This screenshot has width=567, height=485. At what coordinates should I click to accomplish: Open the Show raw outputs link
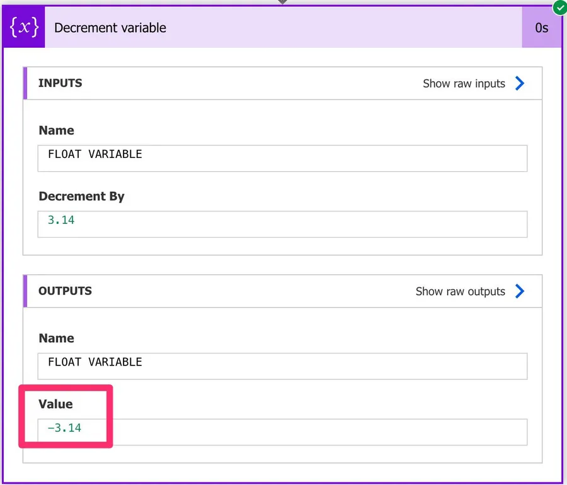460,291
